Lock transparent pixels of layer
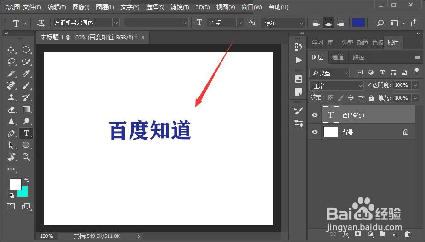Image resolution: width=425 pixels, height=242 pixels. pyautogui.click(x=330, y=98)
